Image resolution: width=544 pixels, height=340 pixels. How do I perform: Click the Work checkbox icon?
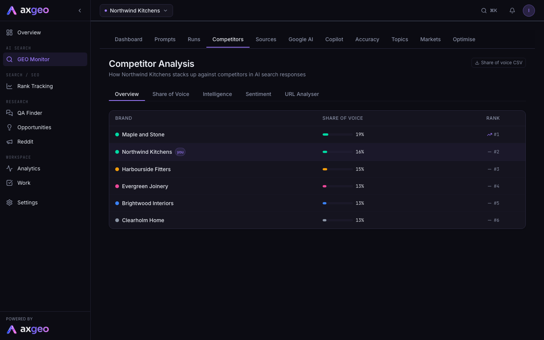[x=9, y=183]
